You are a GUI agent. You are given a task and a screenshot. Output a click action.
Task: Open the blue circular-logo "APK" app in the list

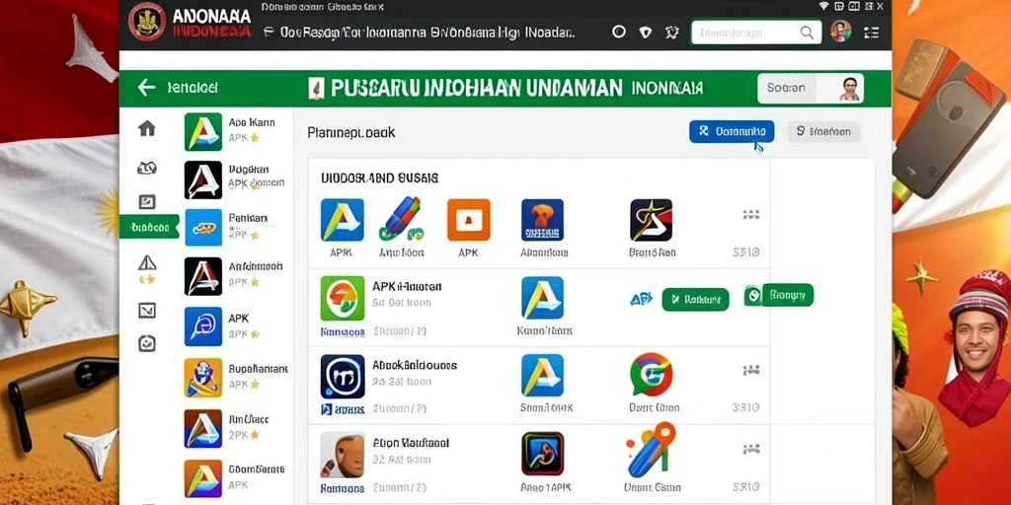pos(203,326)
